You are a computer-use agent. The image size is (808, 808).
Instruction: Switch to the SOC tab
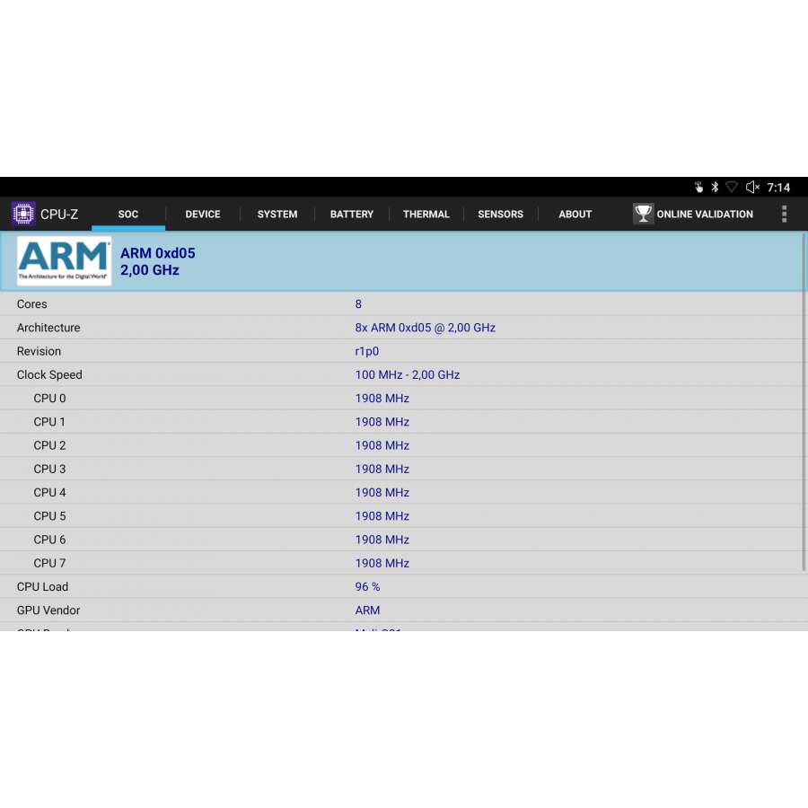(x=128, y=214)
